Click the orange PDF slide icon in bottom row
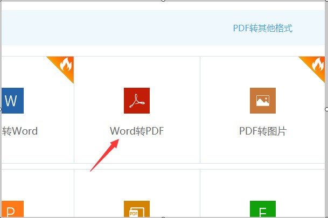This screenshot has height=218, width=328. 137,209
